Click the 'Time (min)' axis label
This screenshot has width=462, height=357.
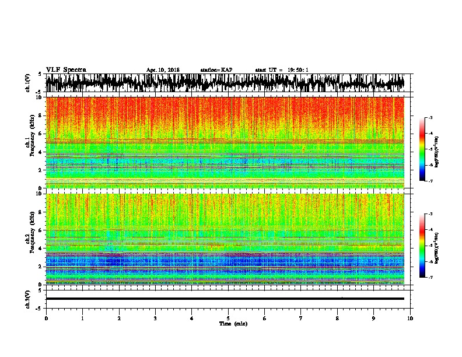pyautogui.click(x=233, y=324)
